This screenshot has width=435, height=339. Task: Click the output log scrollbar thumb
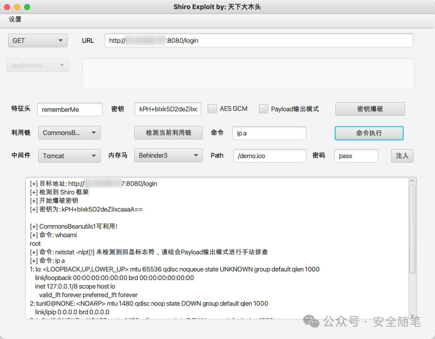point(412,229)
